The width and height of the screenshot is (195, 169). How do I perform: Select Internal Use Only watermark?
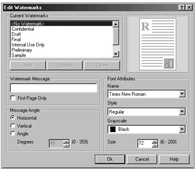pyautogui.click(x=62, y=45)
